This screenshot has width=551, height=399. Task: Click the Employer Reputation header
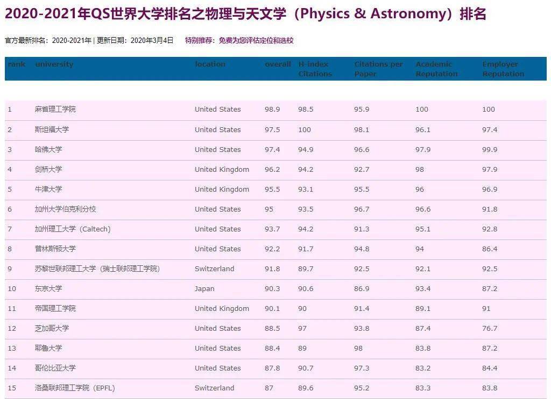(503, 69)
